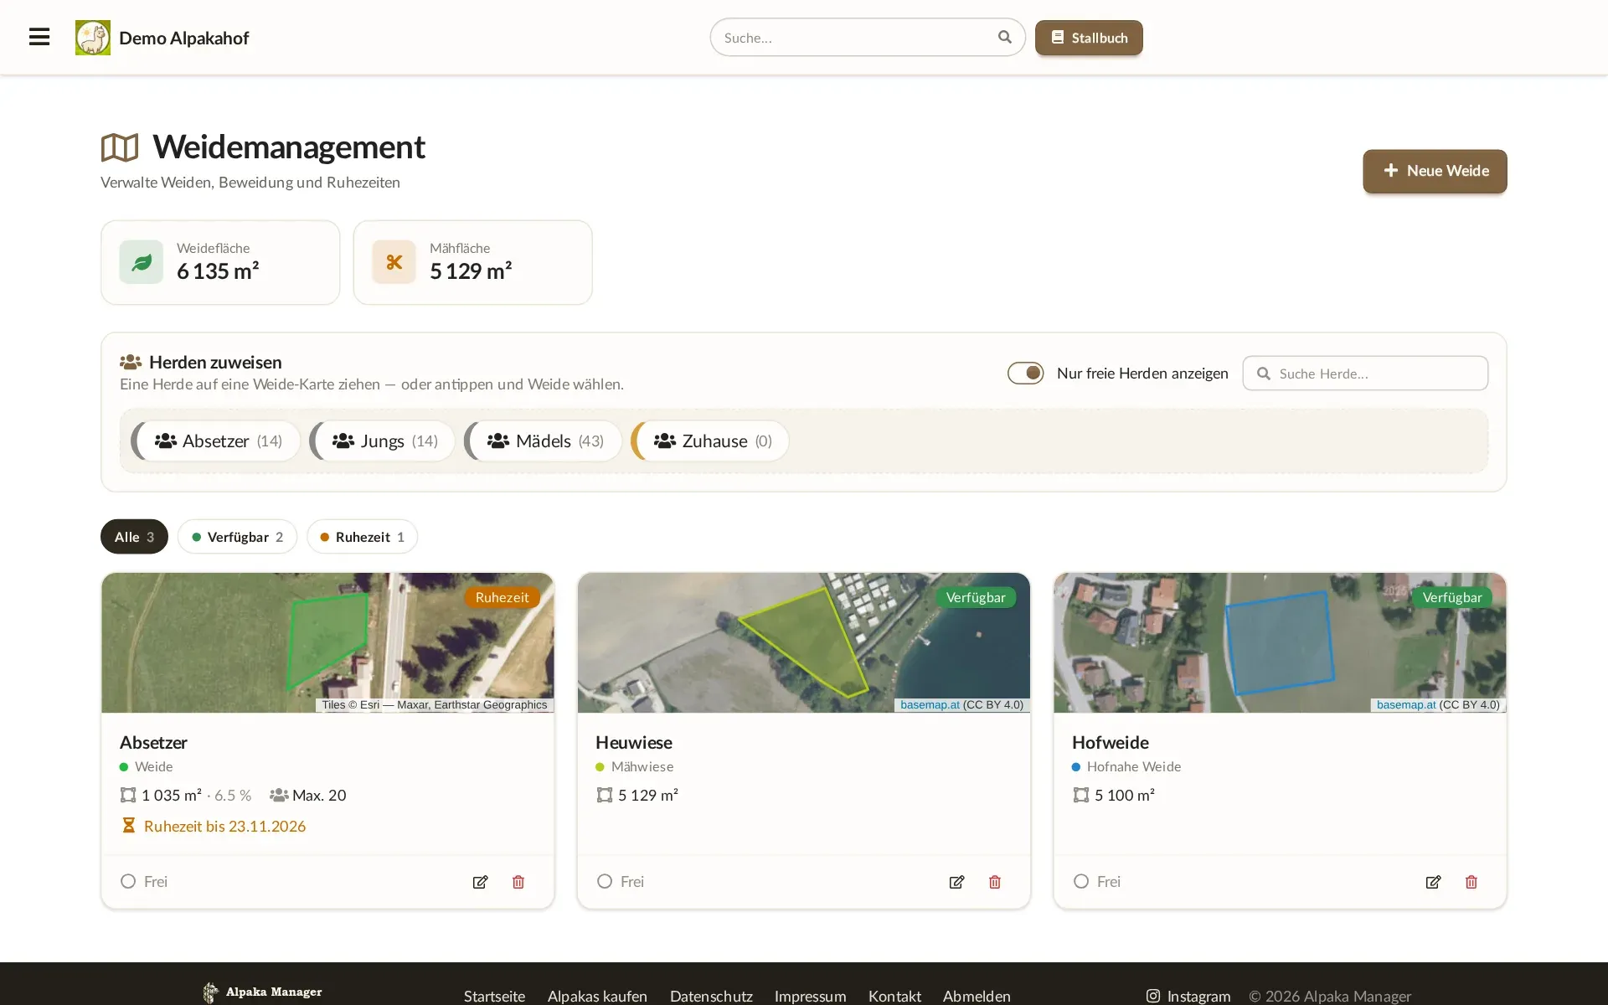Delete the Absetzer pasture
1608x1005 pixels.
tap(518, 882)
